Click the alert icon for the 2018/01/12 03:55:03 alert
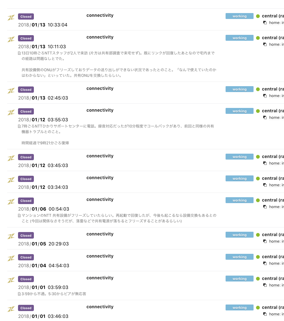The height and width of the screenshot is (321, 284). [x=11, y=113]
